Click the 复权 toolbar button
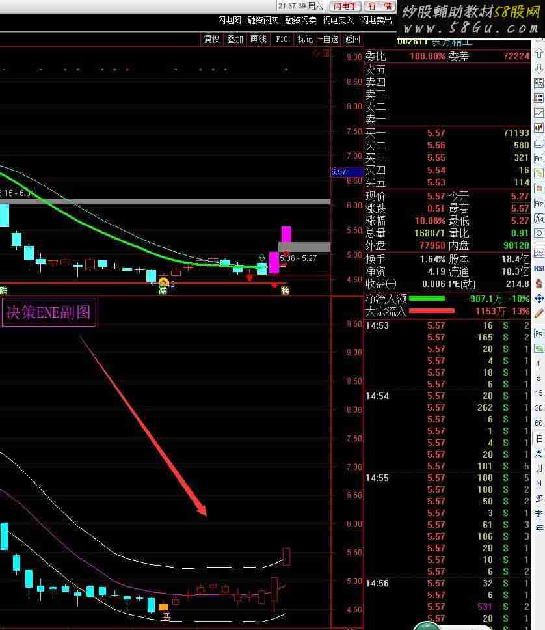 (x=211, y=39)
